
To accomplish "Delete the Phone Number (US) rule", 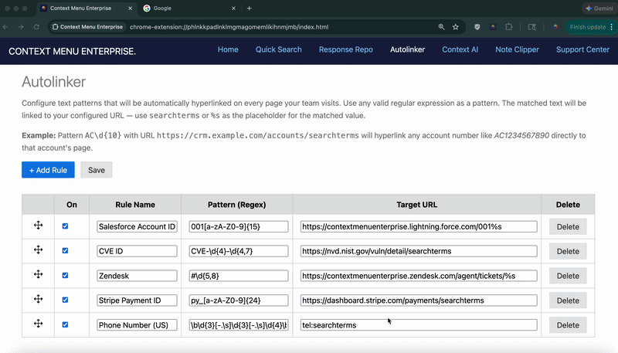I will pos(568,325).
